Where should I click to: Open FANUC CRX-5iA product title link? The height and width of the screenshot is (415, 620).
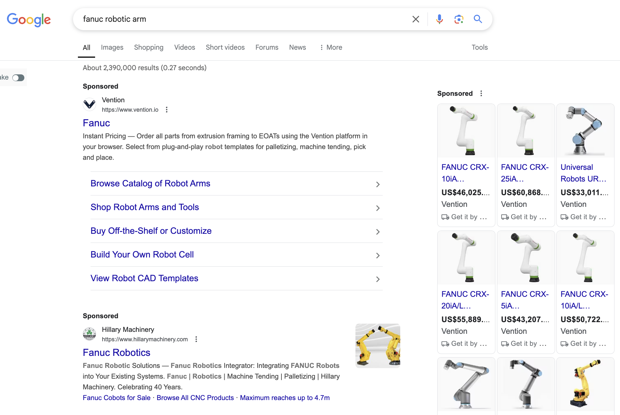pyautogui.click(x=525, y=300)
